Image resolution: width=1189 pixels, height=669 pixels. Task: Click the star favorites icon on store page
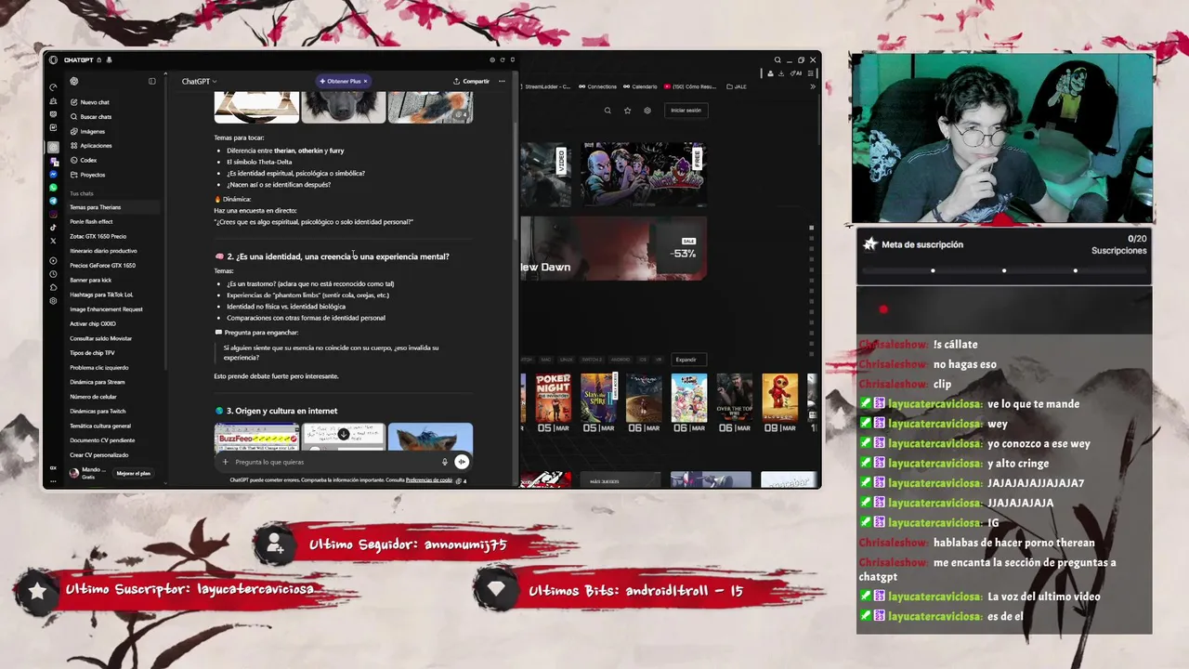[x=627, y=111]
